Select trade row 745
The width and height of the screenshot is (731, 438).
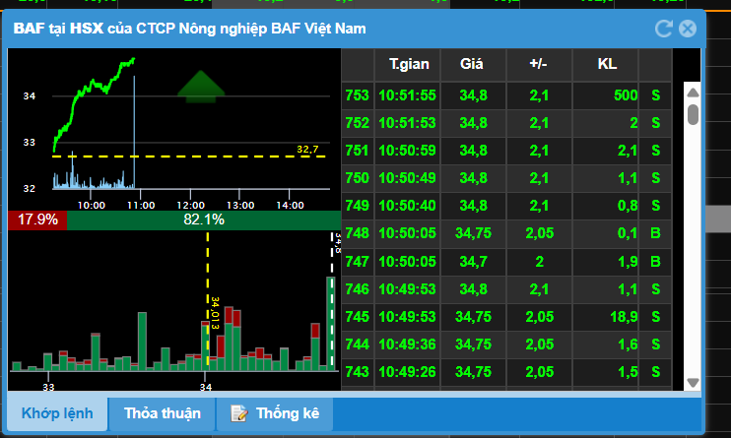pos(506,317)
